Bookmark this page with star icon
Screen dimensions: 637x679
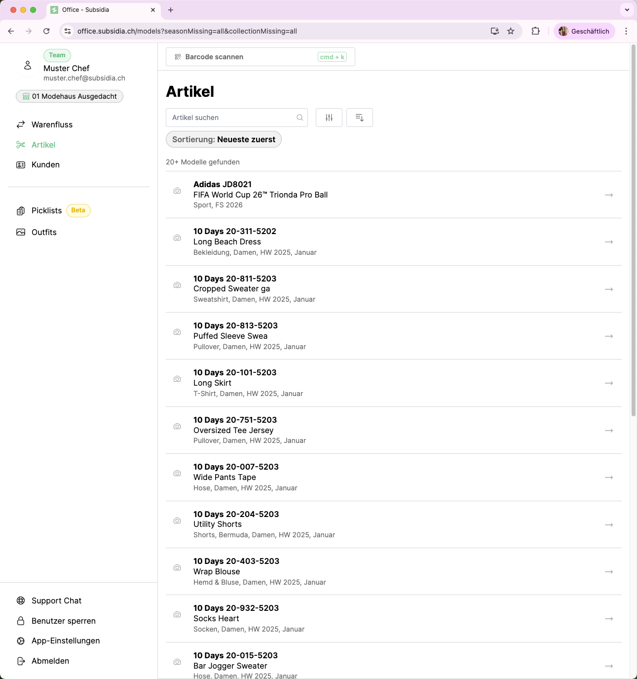point(511,31)
